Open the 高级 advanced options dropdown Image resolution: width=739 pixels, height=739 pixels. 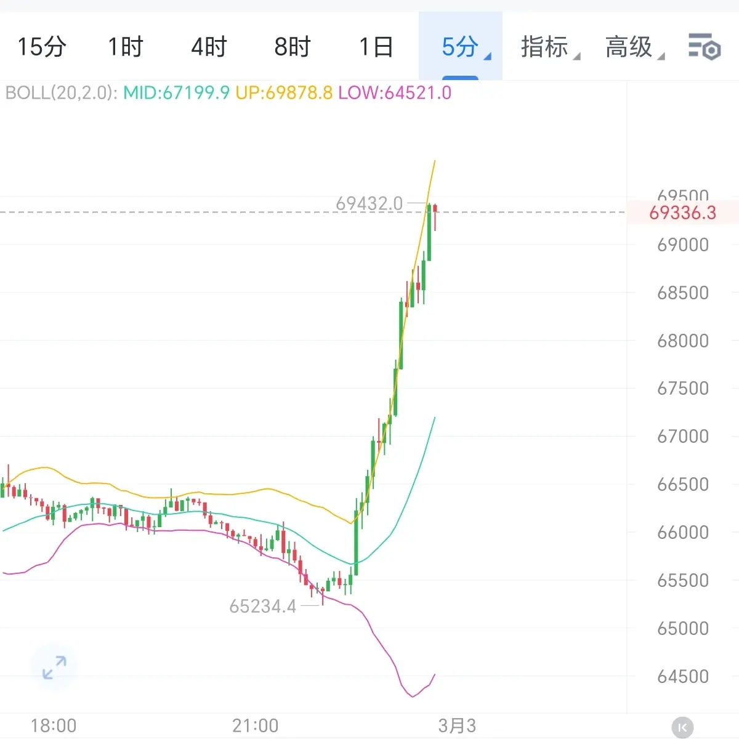coord(634,47)
